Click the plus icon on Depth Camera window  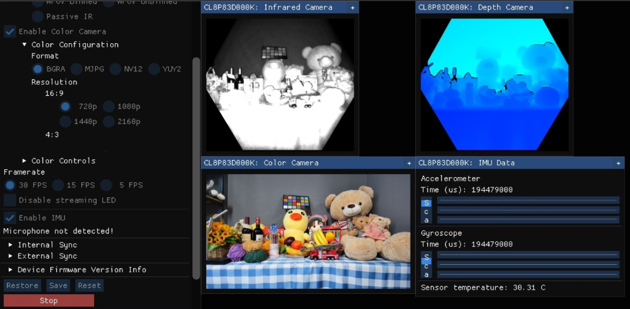(x=567, y=8)
